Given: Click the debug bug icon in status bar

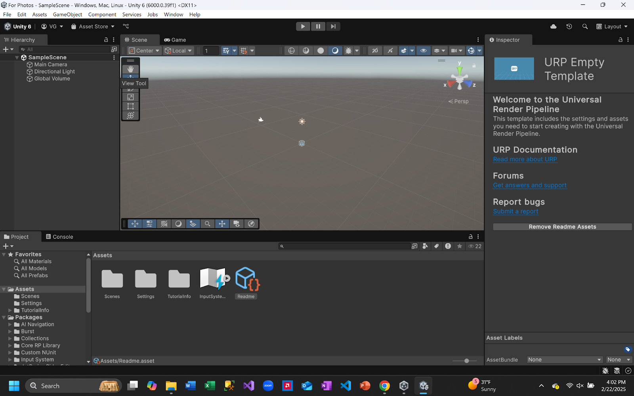Looking at the screenshot, I should 605,371.
